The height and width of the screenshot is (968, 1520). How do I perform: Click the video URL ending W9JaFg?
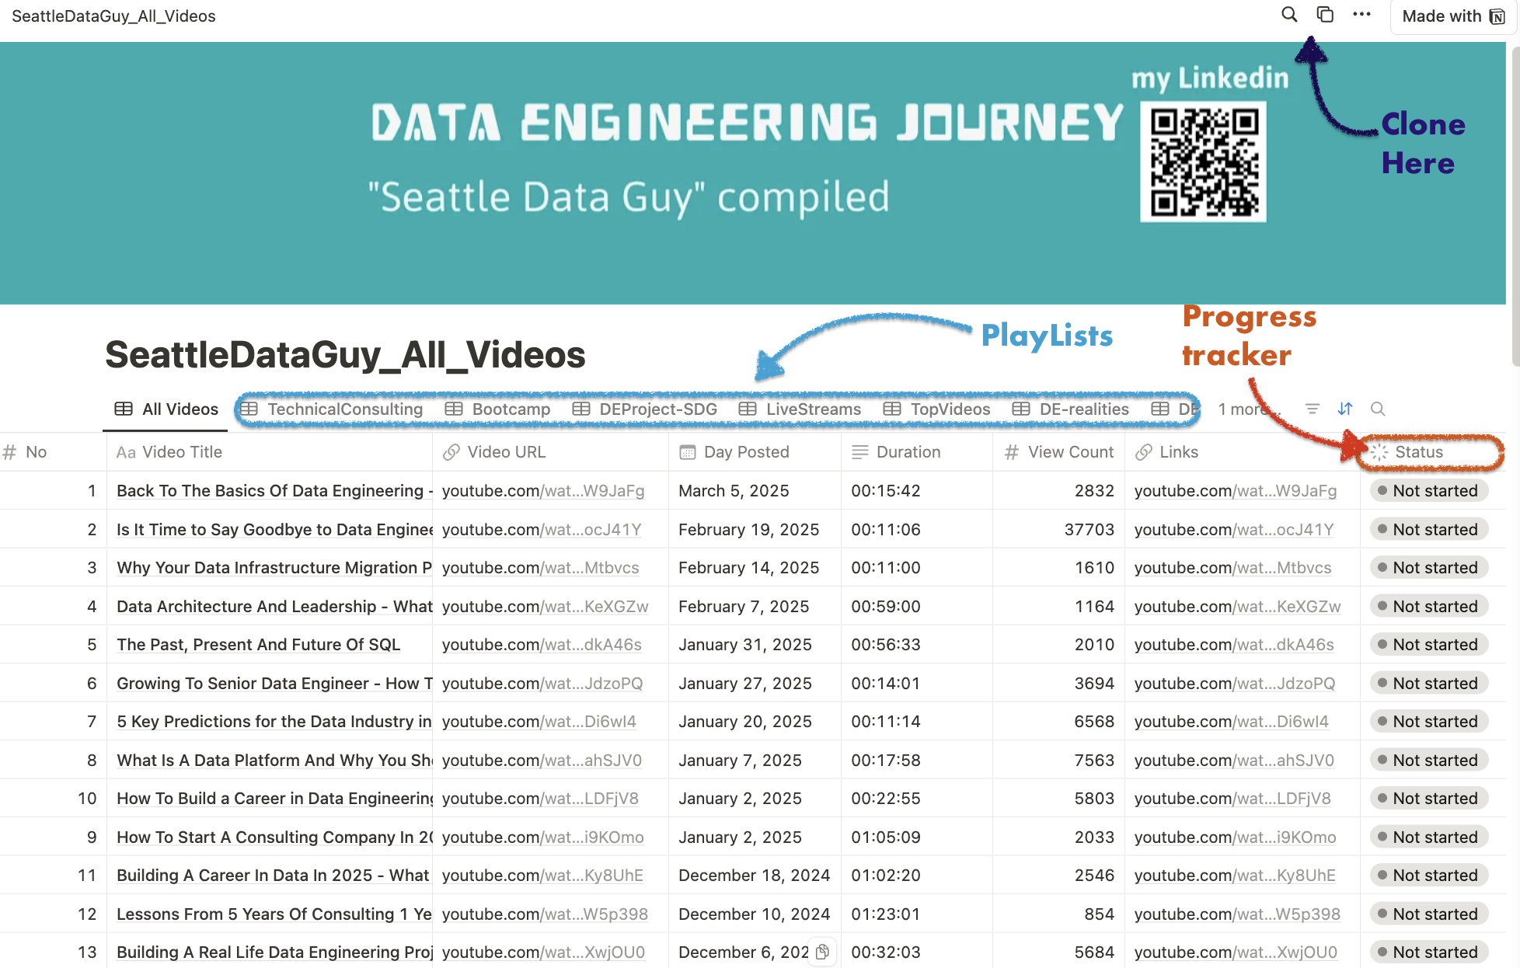pos(543,491)
